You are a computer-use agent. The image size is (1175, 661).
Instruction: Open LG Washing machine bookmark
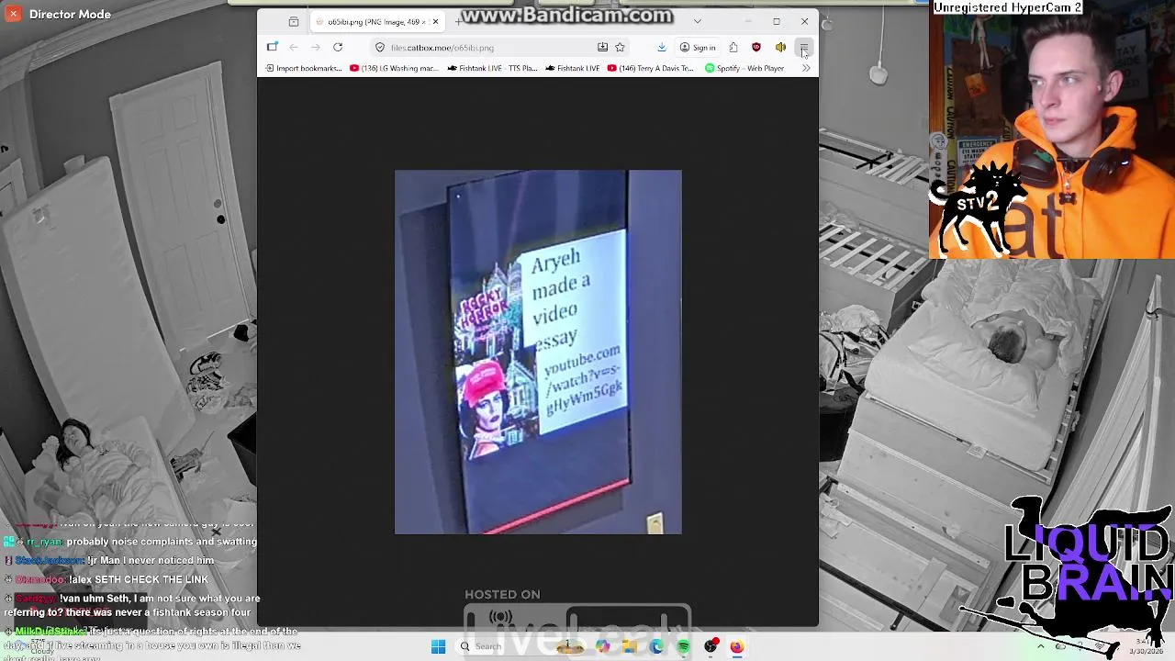pos(394,68)
